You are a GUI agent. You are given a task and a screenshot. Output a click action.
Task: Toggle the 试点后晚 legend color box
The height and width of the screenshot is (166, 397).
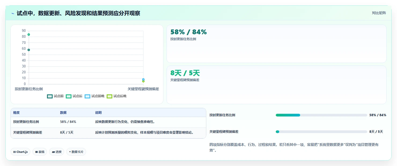coord(109,96)
